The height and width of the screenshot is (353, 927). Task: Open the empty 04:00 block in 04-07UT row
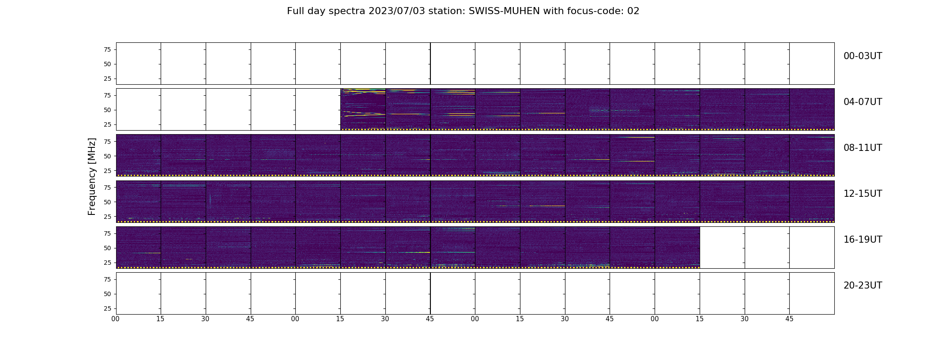tap(138, 109)
